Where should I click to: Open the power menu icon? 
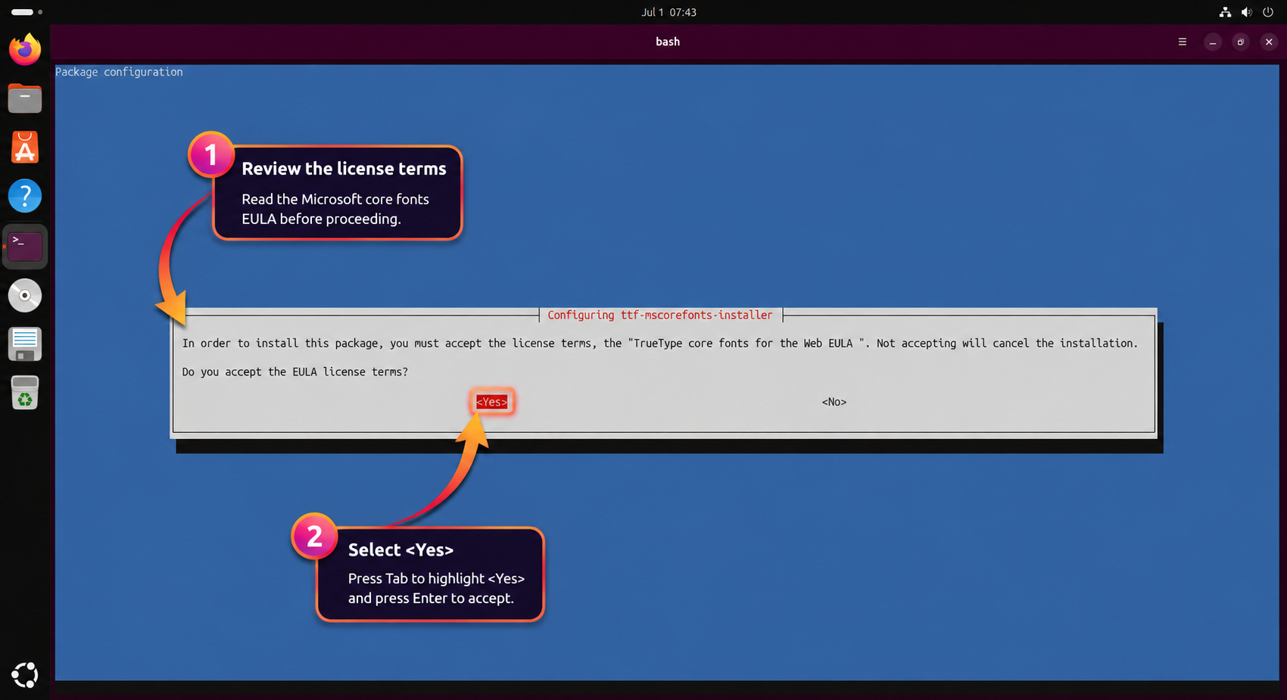coord(1268,12)
